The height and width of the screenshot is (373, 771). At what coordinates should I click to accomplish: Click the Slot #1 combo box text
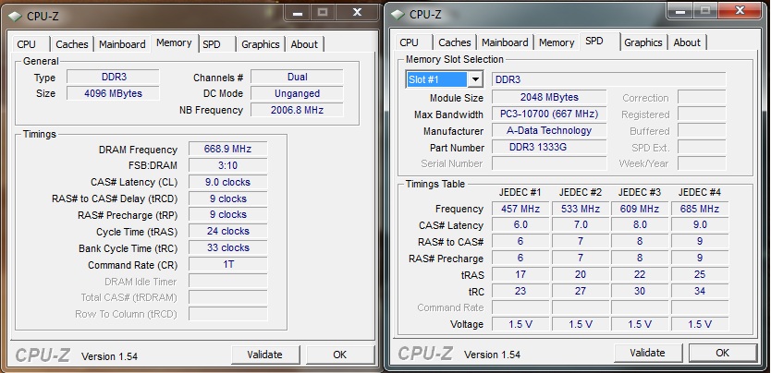pyautogui.click(x=436, y=79)
